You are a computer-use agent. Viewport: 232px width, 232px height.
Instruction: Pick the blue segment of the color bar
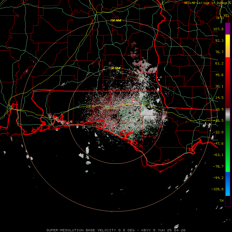pyautogui.click(x=228, y=184)
